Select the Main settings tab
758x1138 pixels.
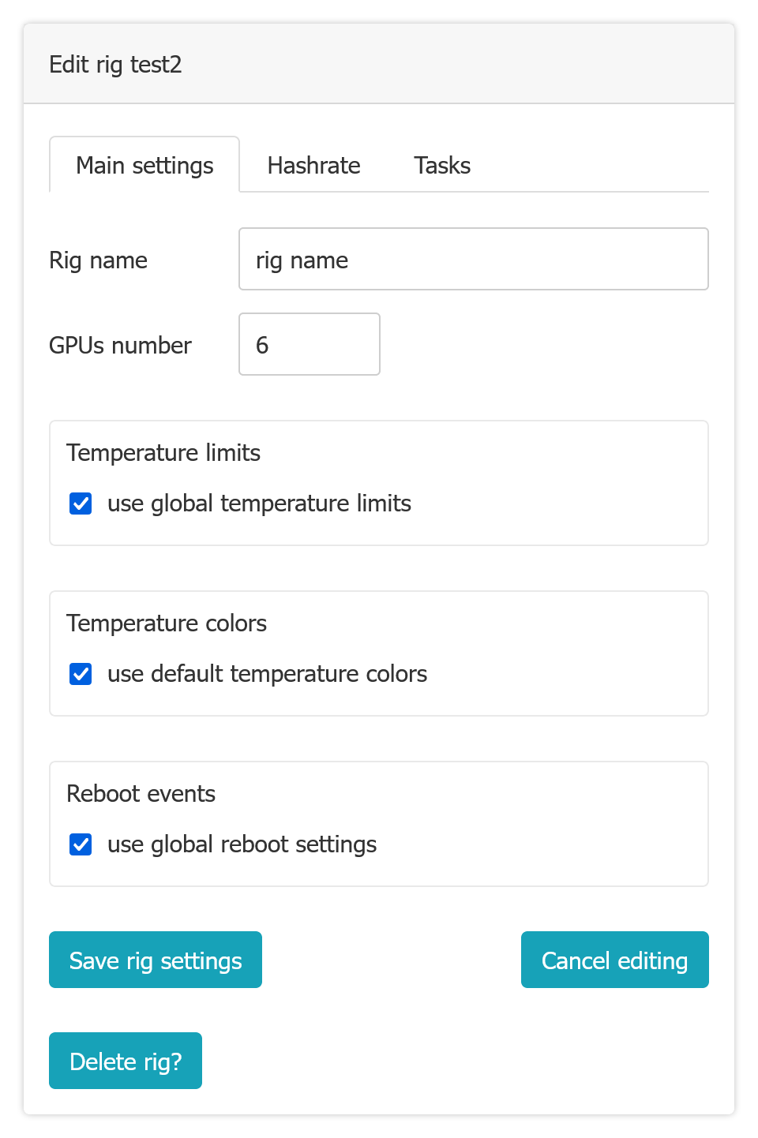click(144, 165)
